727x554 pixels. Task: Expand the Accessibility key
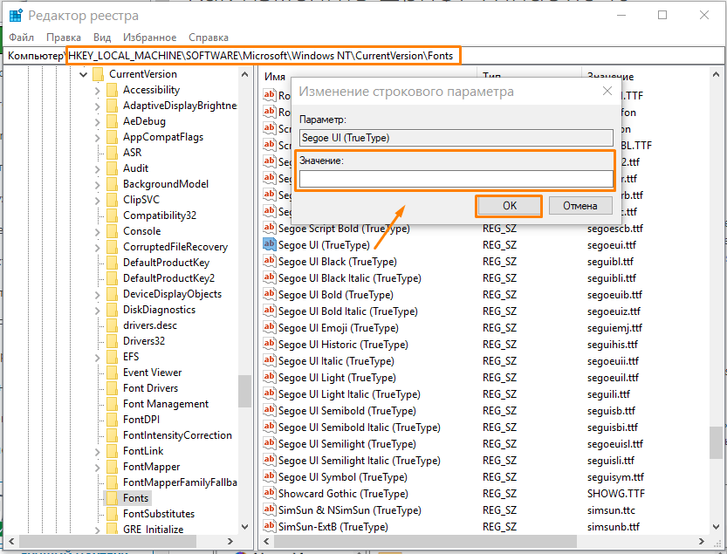(x=98, y=91)
